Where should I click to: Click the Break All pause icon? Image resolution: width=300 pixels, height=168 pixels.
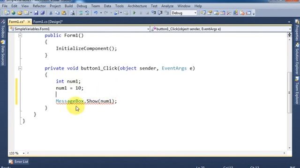pyautogui.click(x=141, y=13)
